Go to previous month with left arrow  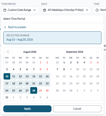pyautogui.click(x=8, y=52)
